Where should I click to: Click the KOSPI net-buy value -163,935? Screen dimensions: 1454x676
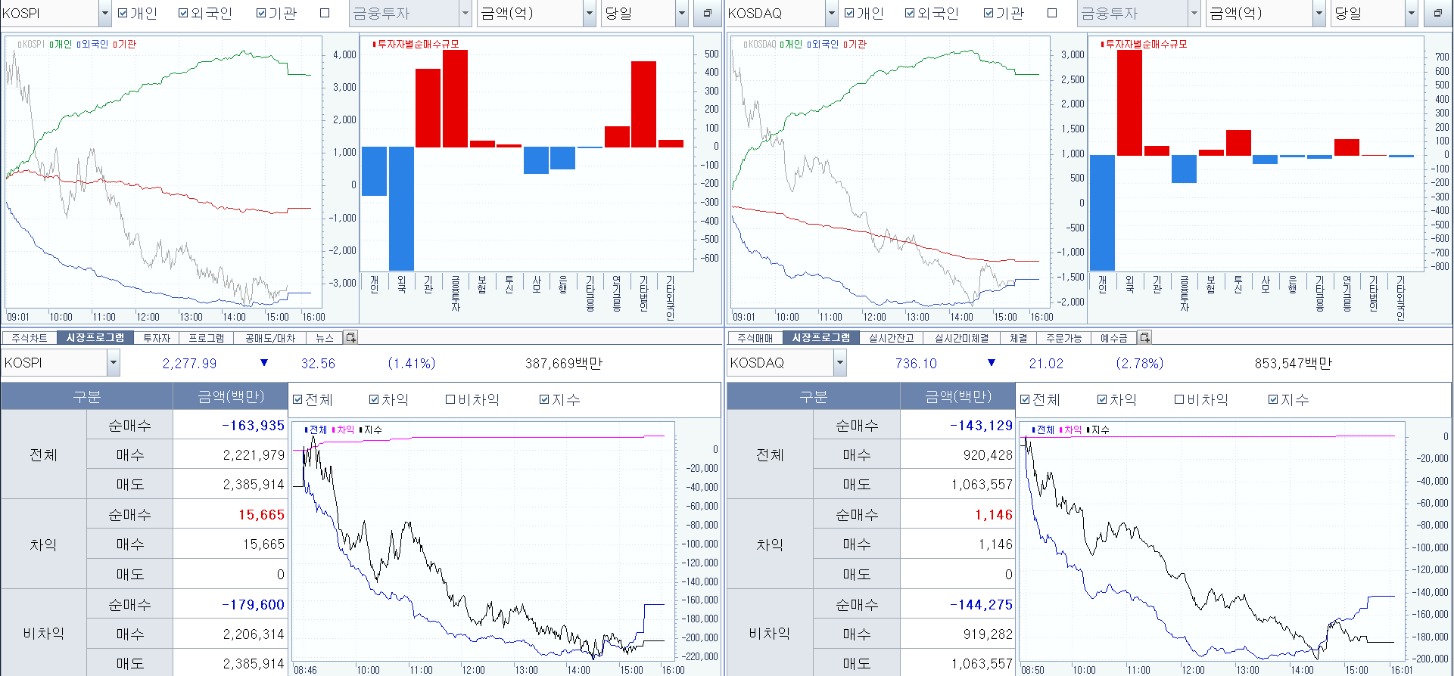[x=253, y=426]
